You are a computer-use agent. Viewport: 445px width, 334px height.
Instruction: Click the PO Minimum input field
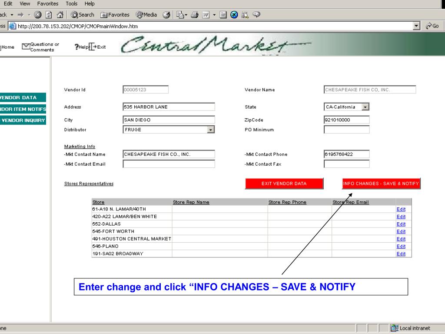point(346,130)
